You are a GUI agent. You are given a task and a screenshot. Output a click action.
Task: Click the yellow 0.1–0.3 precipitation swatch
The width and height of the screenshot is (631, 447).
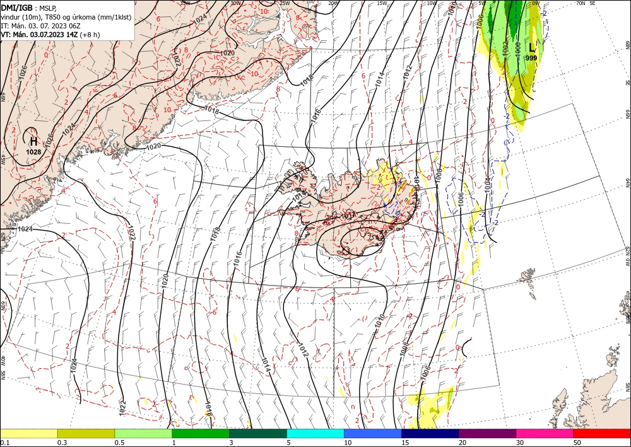click(28, 433)
